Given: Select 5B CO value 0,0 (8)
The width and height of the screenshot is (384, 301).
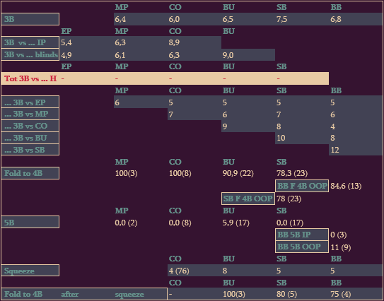Looking at the screenshot, I should point(180,223).
